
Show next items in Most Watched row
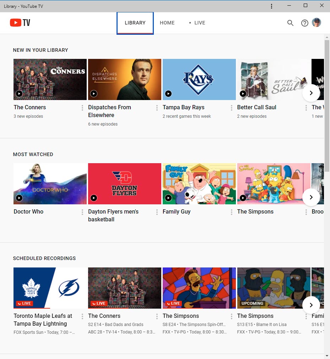click(x=311, y=197)
